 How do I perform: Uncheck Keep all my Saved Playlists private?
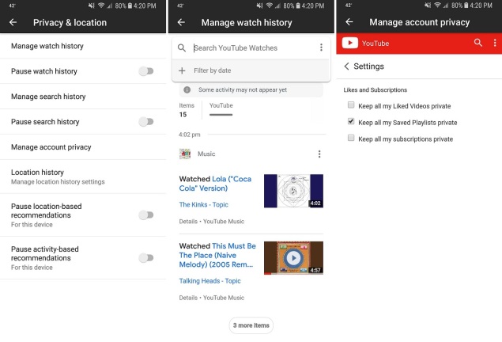351,121
